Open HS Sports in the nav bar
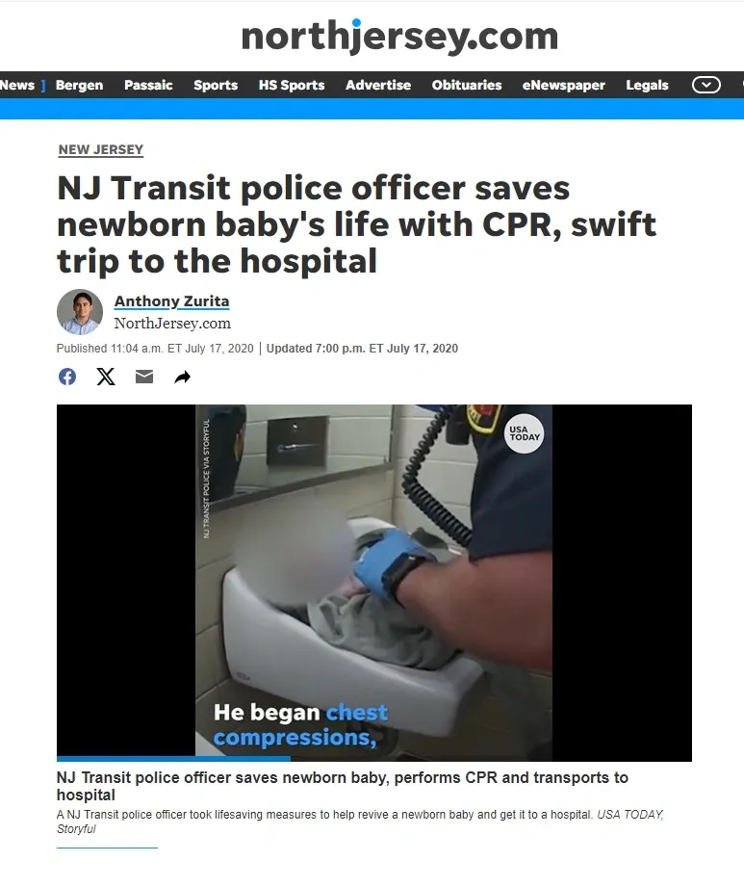 coord(292,86)
